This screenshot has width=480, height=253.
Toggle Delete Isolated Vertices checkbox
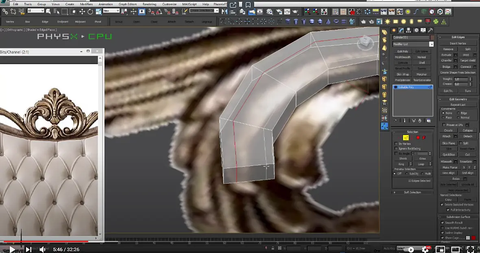tap(442, 204)
